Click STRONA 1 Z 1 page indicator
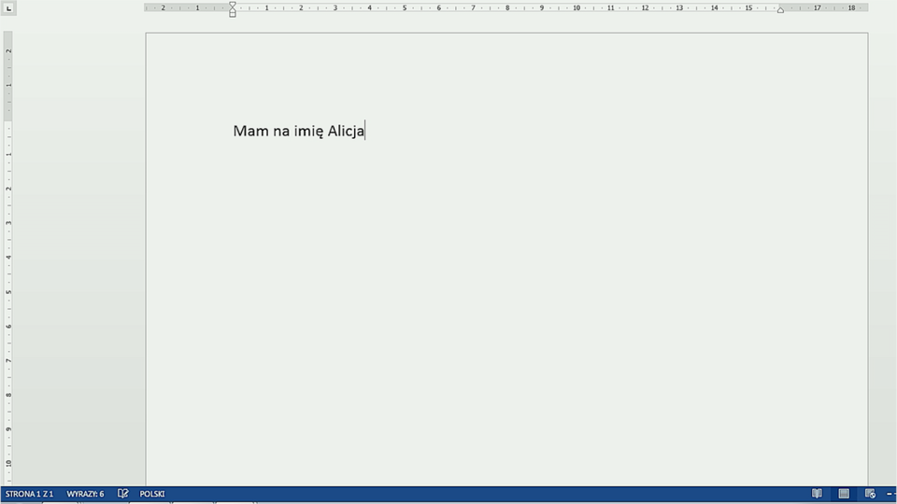This screenshot has height=504, width=897. point(29,494)
